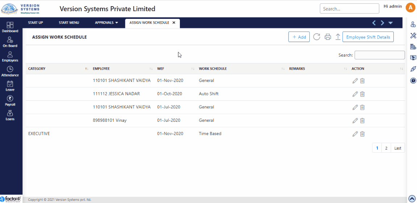Delete the EXECUTIVE Time Based row

click(362, 134)
